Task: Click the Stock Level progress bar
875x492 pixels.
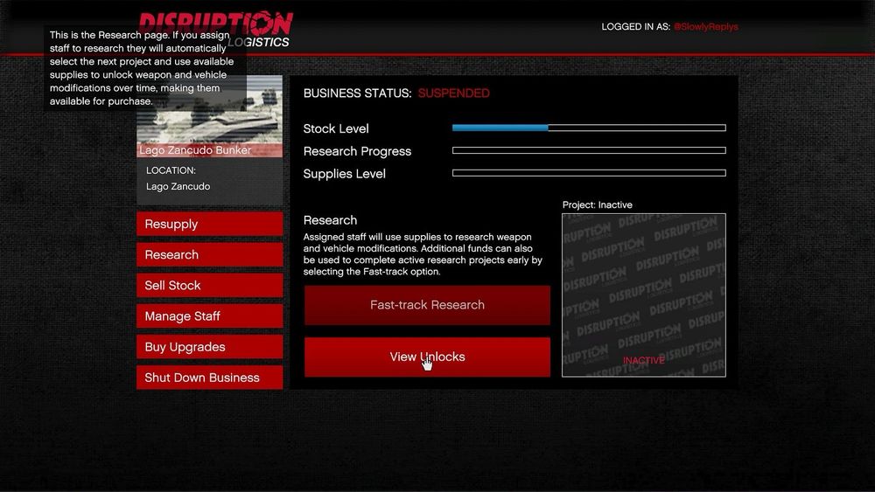Action: coord(589,128)
